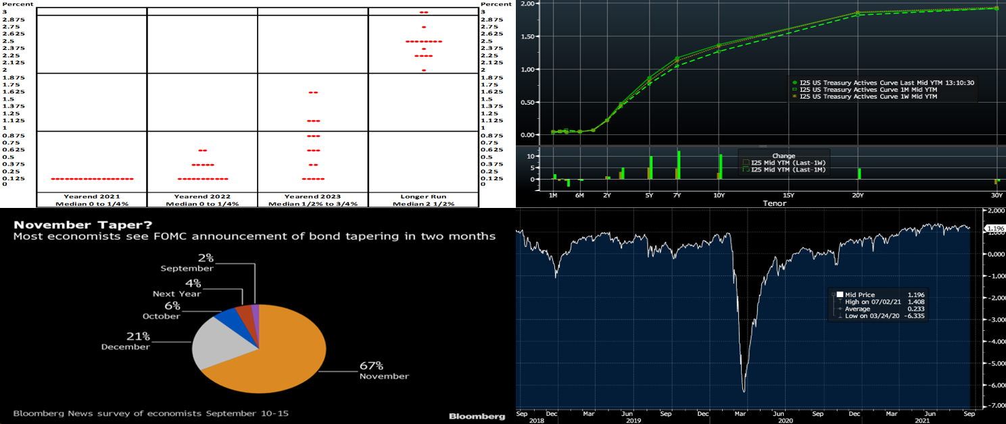Collapse the Mid Price legend tree
Viewport: 1006px width, 424px height.
(x=833, y=294)
